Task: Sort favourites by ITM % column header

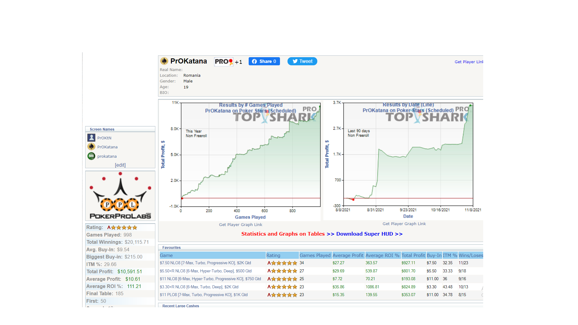Action: tap(450, 255)
